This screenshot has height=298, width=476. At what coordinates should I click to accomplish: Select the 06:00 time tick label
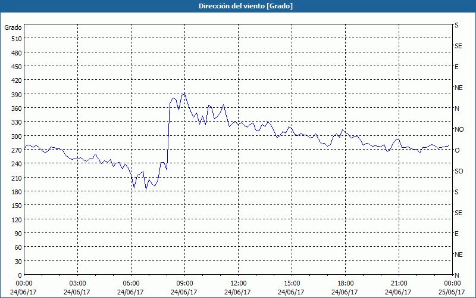tap(131, 284)
